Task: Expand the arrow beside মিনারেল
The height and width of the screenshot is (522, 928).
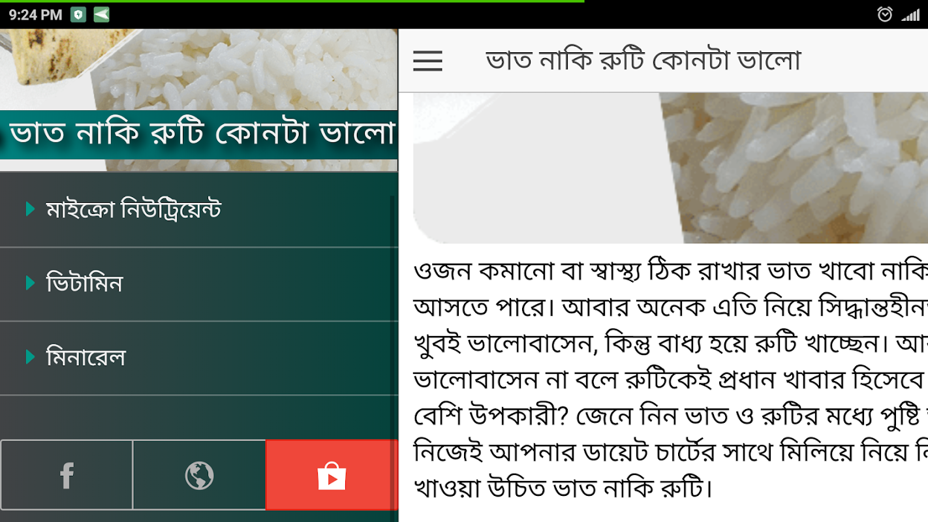Action: 30,357
